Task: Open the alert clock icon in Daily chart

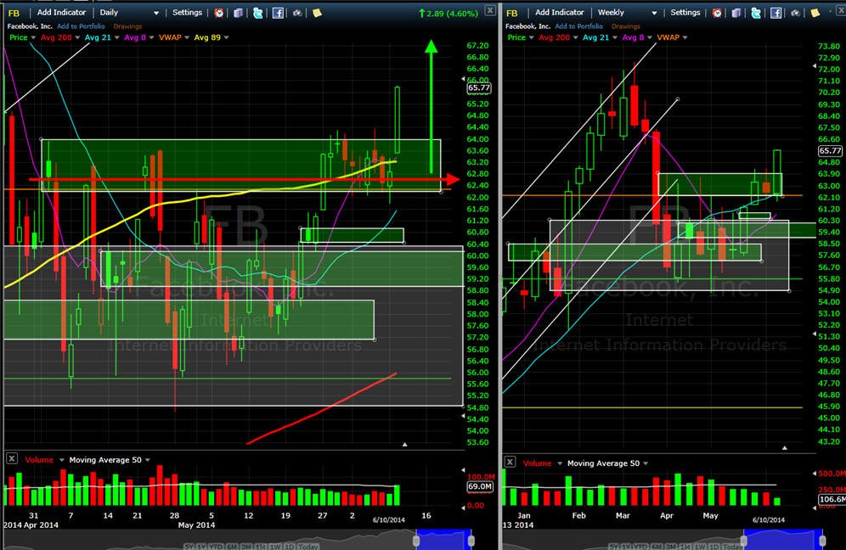Action: point(219,13)
